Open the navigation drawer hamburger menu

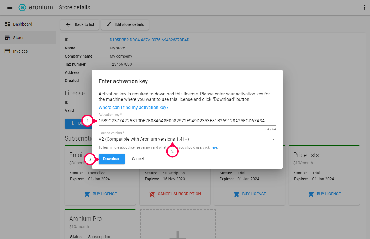pos(10,7)
